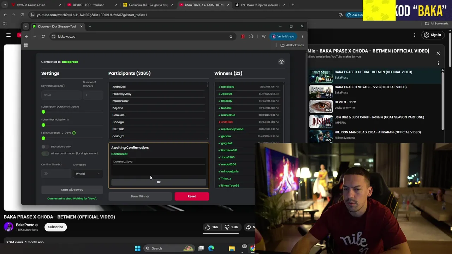Viewport: 452px width, 254px height.
Task: Open the apps grid in Kickaway bookmarks bar
Action: pos(26,45)
